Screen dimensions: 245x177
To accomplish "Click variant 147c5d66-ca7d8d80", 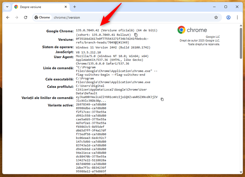I will coord(91,142).
